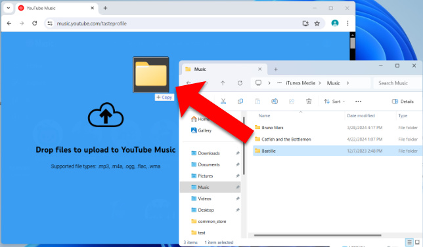Click the Search Music field
The image size is (423, 247).
[x=398, y=83]
